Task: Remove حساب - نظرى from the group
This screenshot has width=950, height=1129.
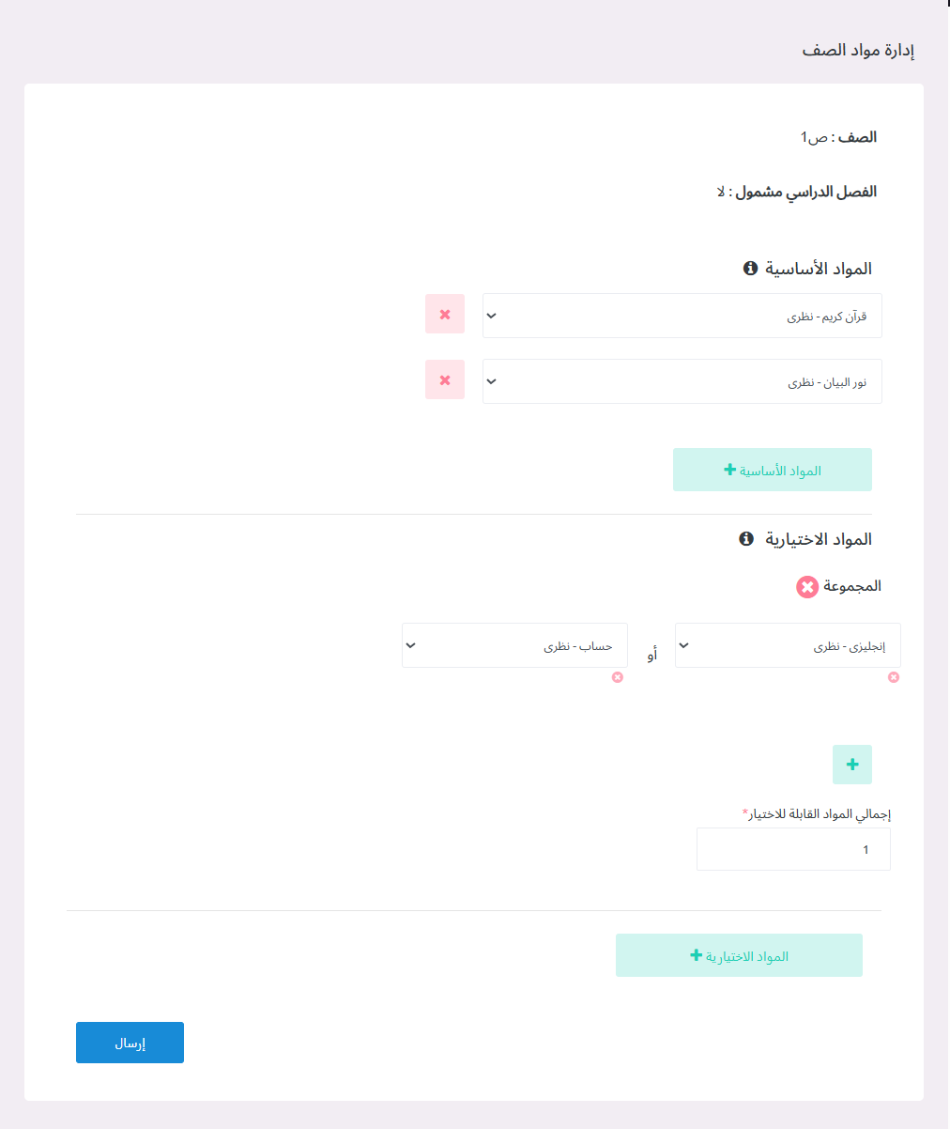Action: click(619, 677)
